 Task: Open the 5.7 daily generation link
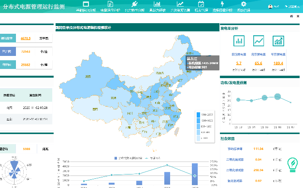[239, 63]
